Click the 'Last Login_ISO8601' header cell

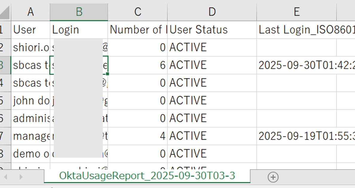point(305,30)
